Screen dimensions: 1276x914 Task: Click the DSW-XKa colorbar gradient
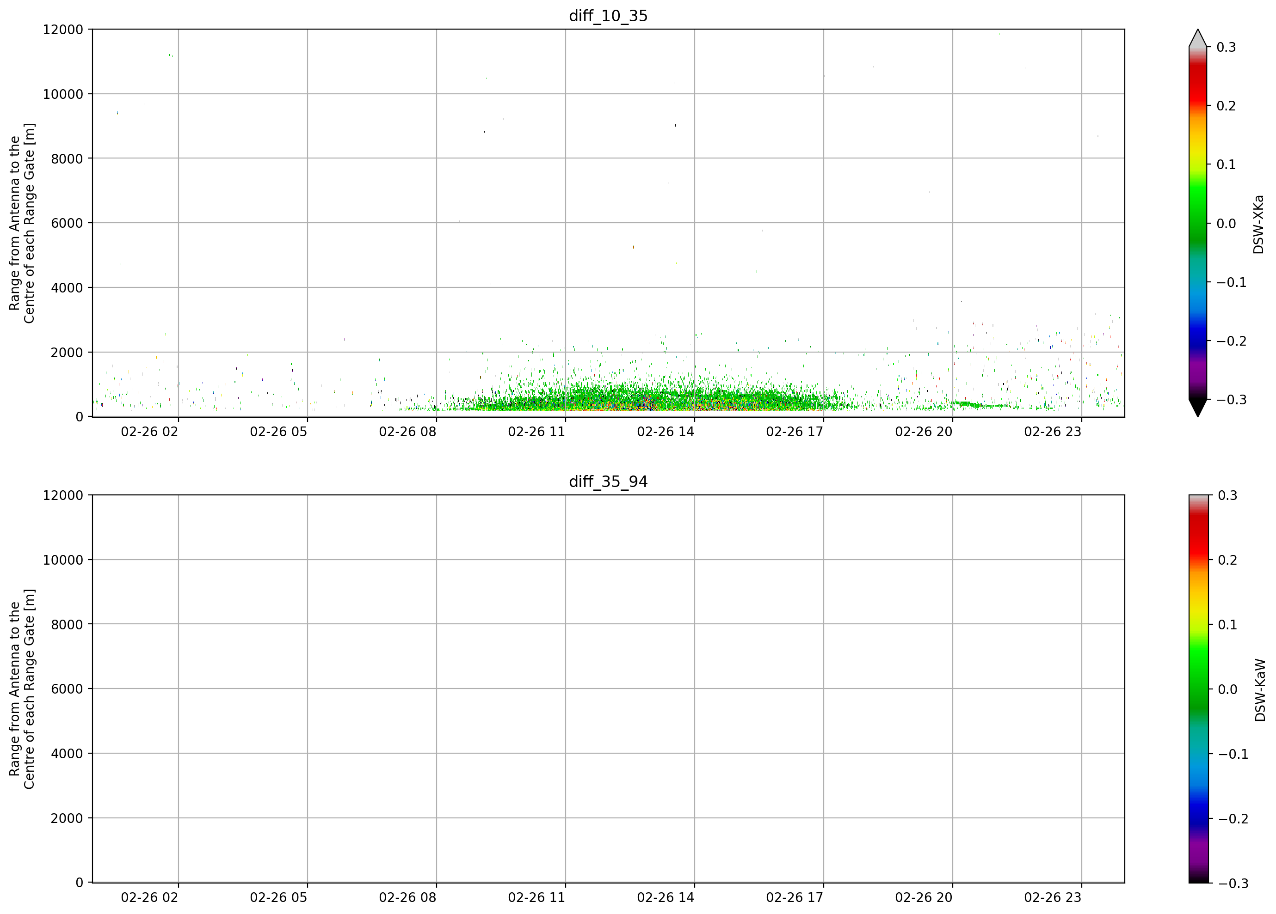[x=1198, y=223]
